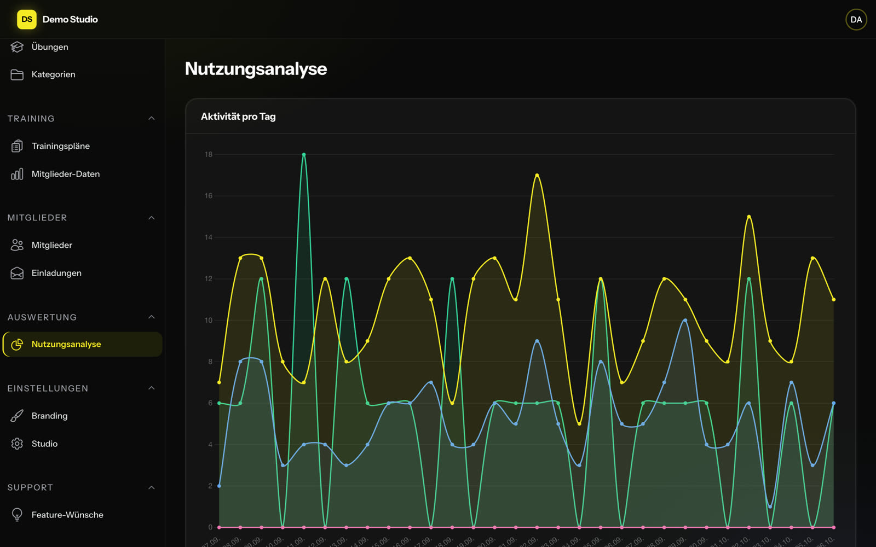Click the yellow peak point at 17
The width and height of the screenshot is (876, 547).
click(x=537, y=175)
